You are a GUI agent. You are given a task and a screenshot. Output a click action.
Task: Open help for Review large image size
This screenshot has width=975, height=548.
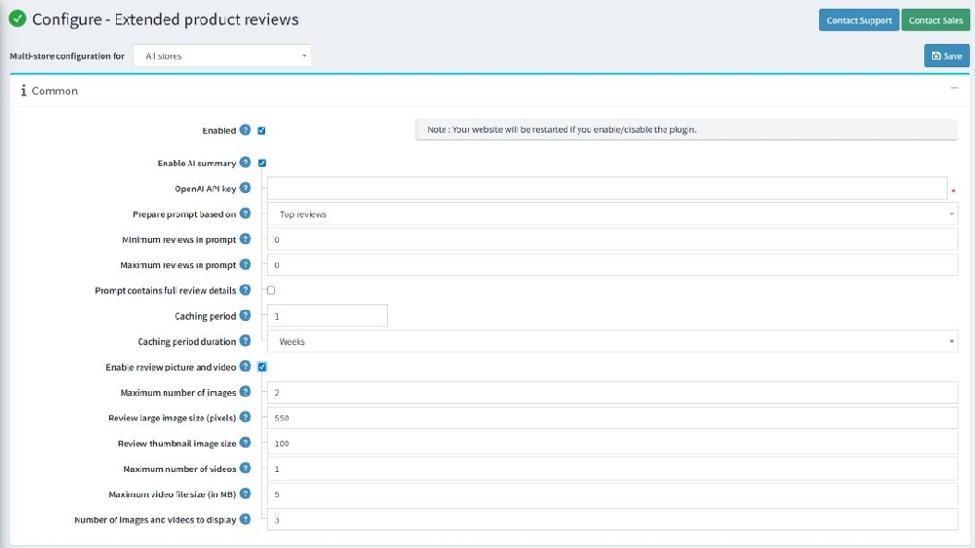pyautogui.click(x=245, y=416)
